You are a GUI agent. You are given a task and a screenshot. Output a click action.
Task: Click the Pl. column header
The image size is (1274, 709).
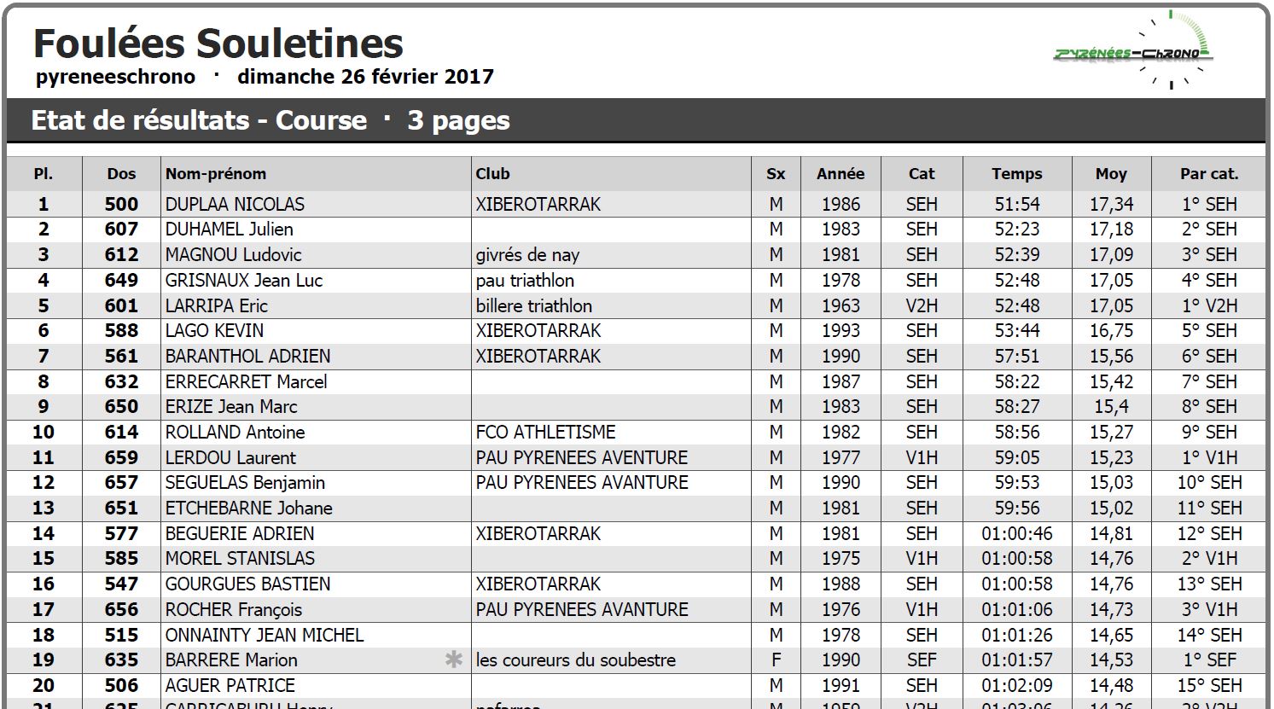[x=44, y=174]
